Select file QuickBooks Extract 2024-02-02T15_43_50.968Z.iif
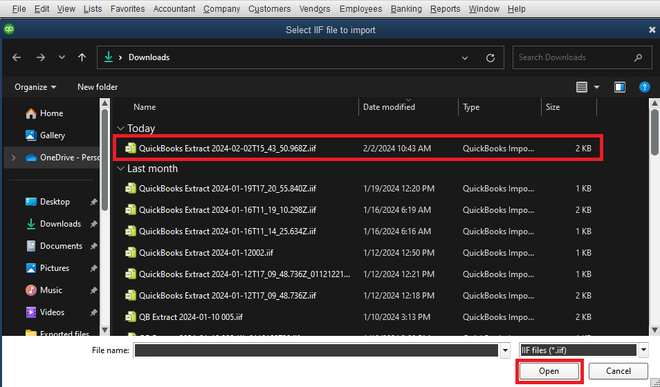The image size is (660, 387). [x=358, y=148]
